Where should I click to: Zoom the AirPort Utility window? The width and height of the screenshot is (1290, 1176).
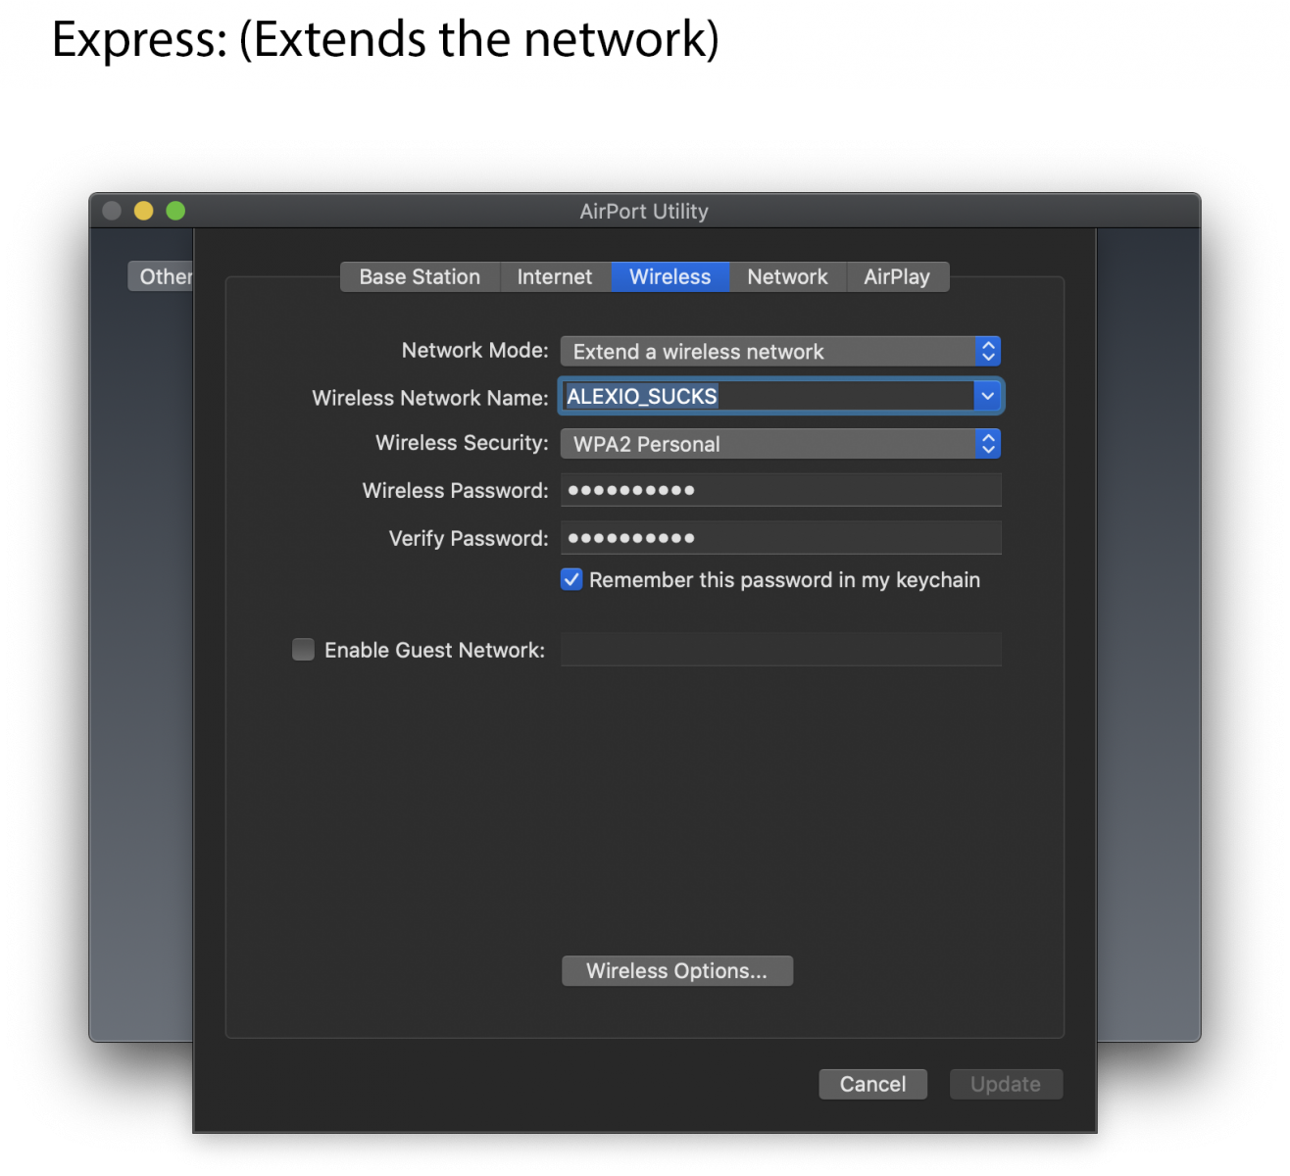175,211
